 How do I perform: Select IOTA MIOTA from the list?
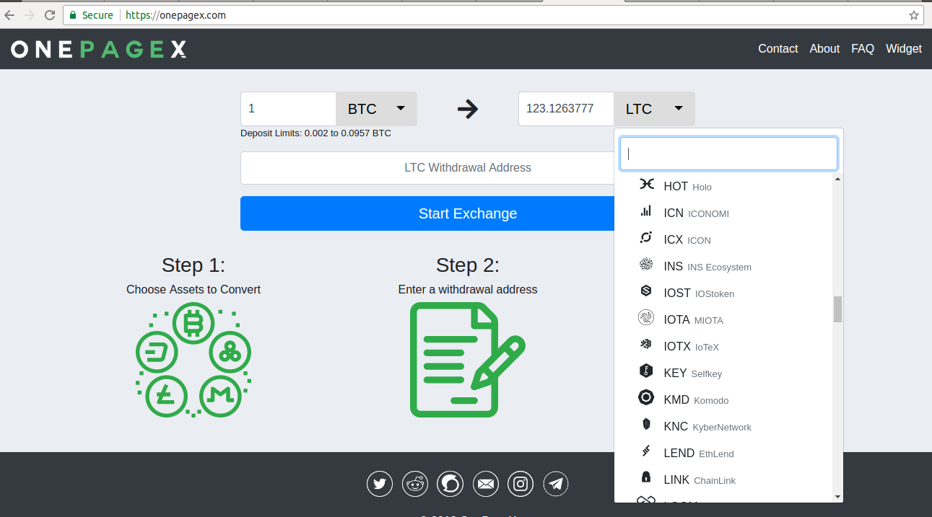pos(724,319)
